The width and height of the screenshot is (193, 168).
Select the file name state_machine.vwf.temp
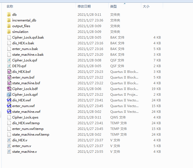click(x=31, y=135)
